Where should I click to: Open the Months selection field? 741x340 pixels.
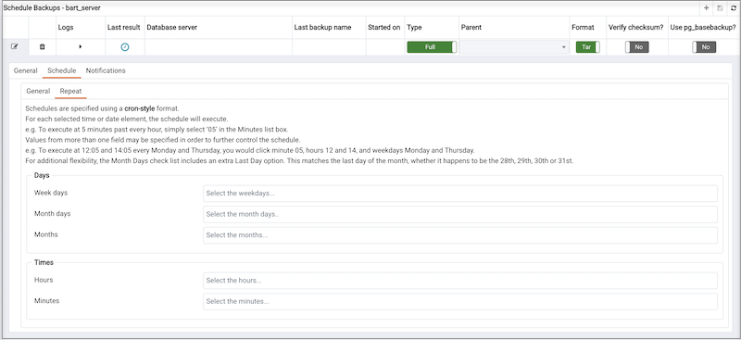tap(460, 235)
